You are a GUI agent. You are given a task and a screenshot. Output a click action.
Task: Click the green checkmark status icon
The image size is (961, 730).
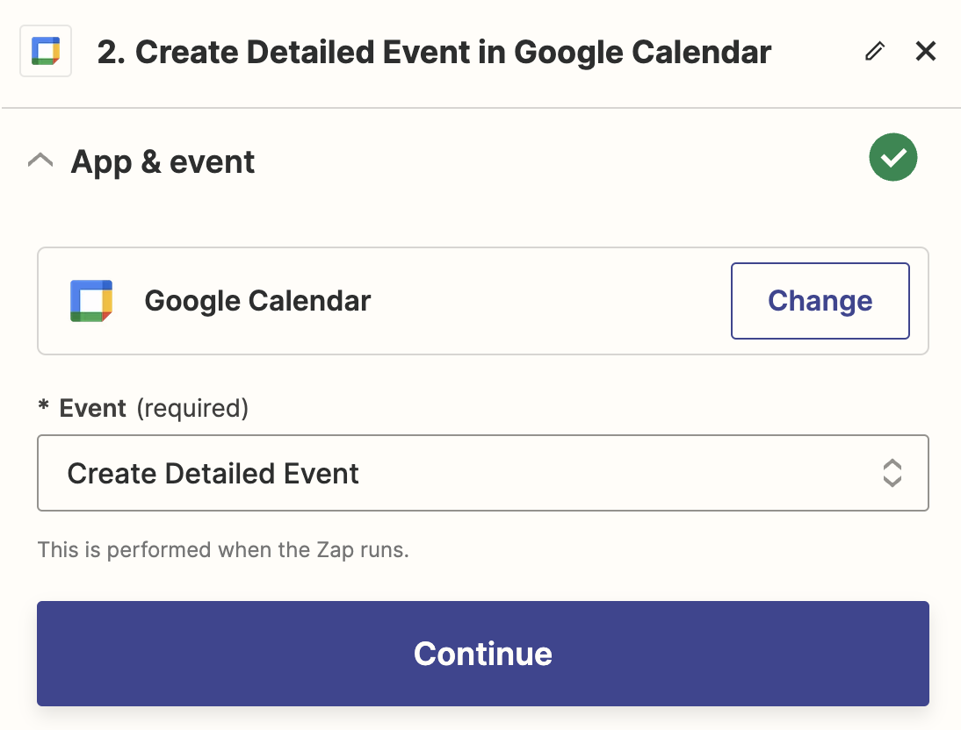pos(892,158)
